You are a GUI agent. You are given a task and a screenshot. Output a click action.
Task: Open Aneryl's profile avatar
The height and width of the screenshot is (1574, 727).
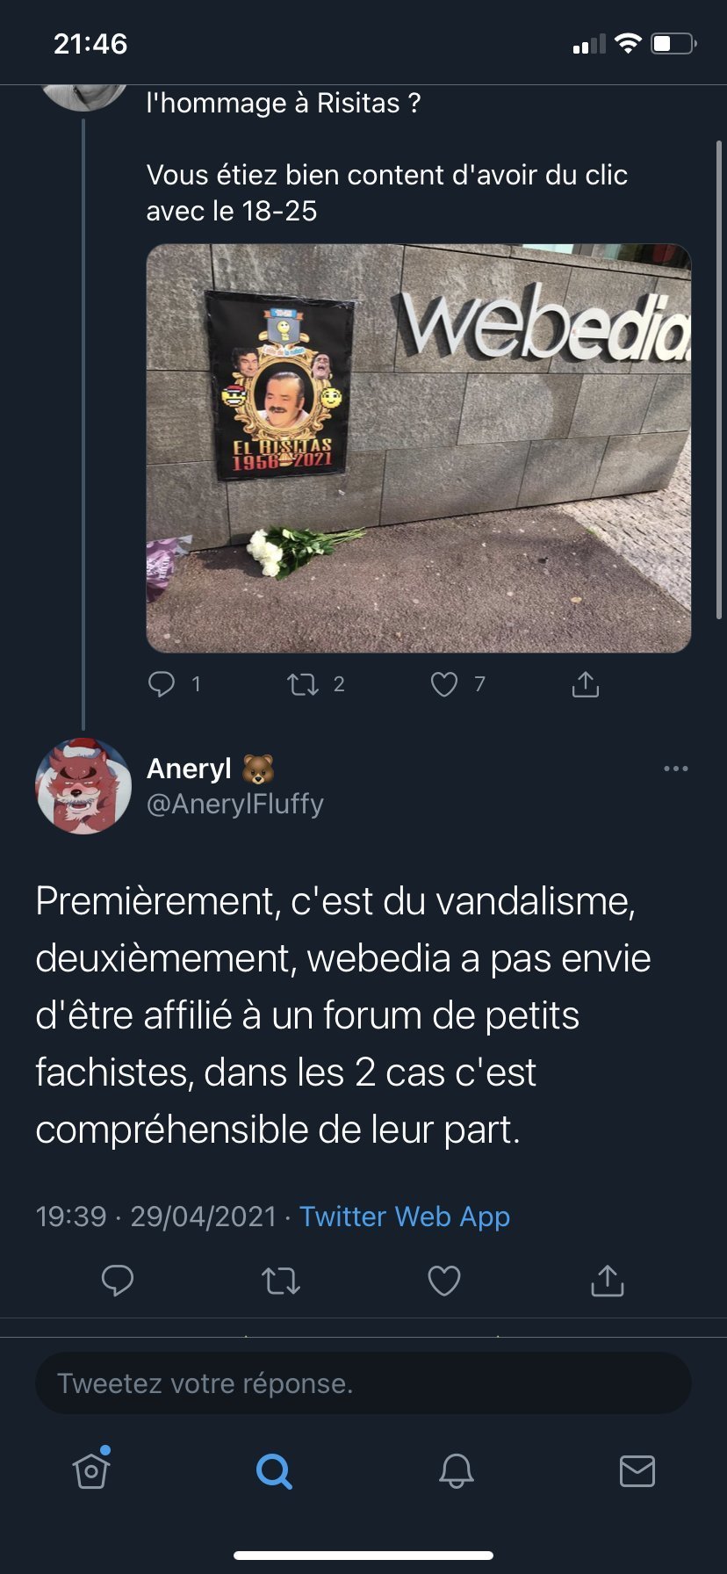pos(83,785)
